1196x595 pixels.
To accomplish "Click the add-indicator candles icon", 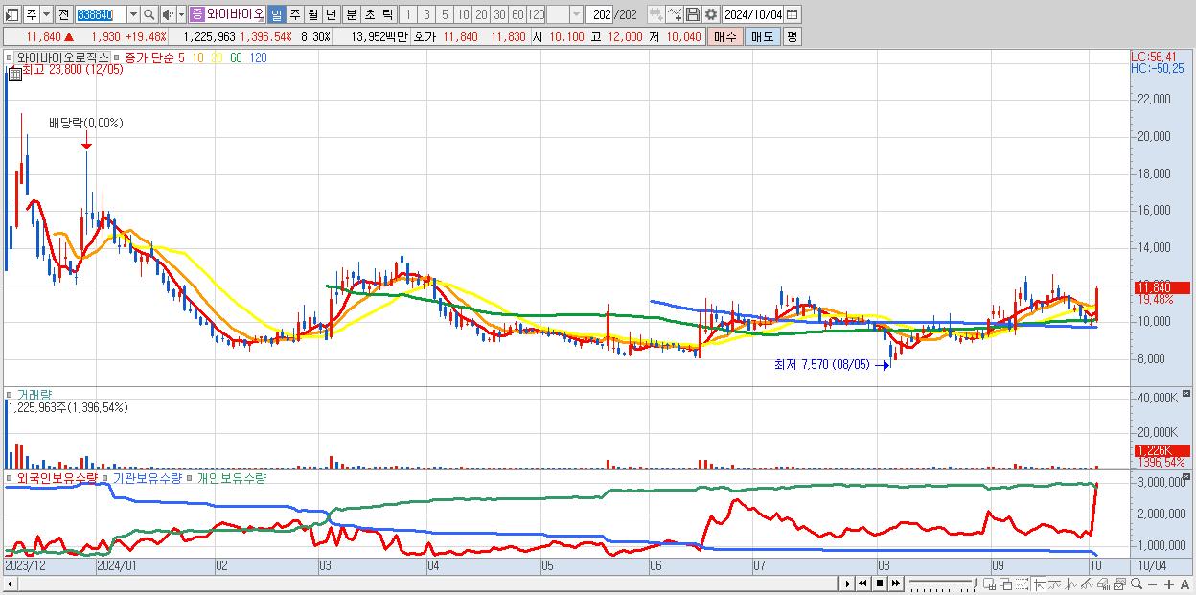I will pos(655,14).
